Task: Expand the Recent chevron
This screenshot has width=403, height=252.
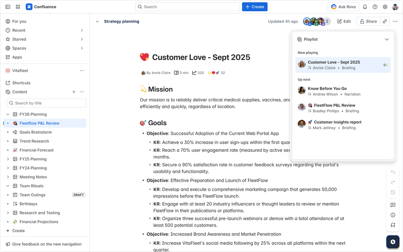Action: tap(82, 30)
